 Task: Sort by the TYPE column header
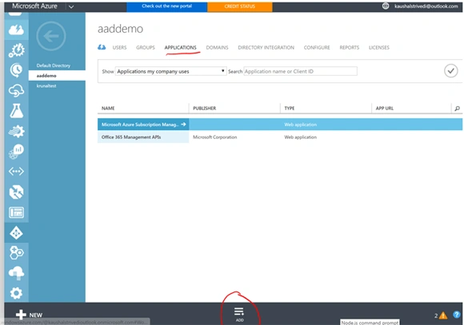(x=290, y=109)
